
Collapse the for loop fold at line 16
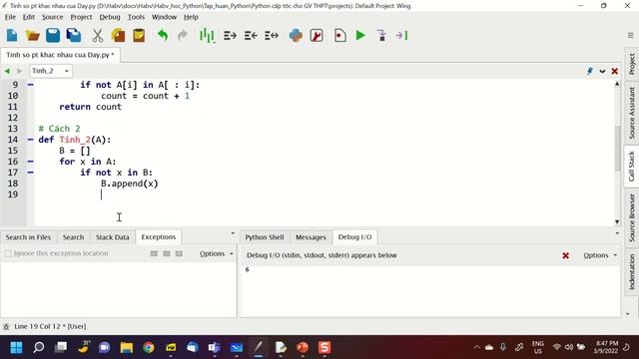(31, 162)
